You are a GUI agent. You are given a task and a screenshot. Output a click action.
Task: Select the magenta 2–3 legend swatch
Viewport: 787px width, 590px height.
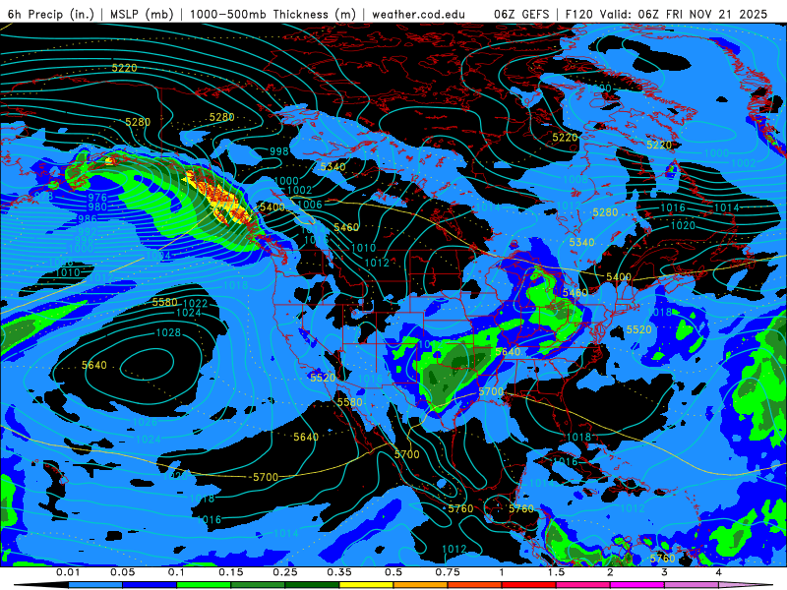tap(637, 585)
